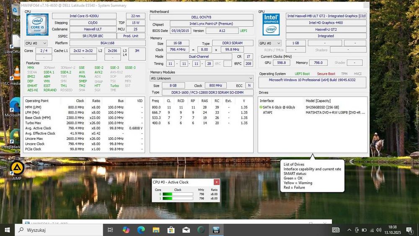Click the Core 0 clock progress bar
This screenshot has height=236, width=419.
[178, 194]
